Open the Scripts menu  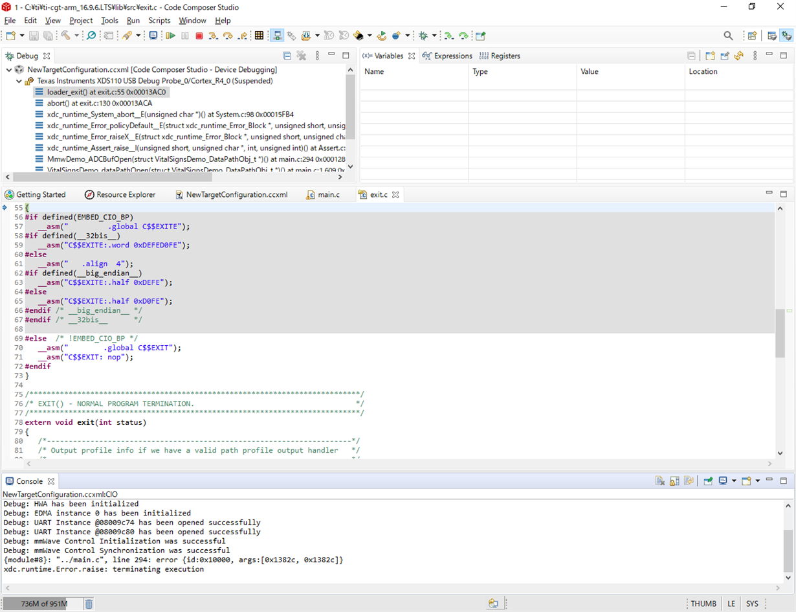pos(159,21)
